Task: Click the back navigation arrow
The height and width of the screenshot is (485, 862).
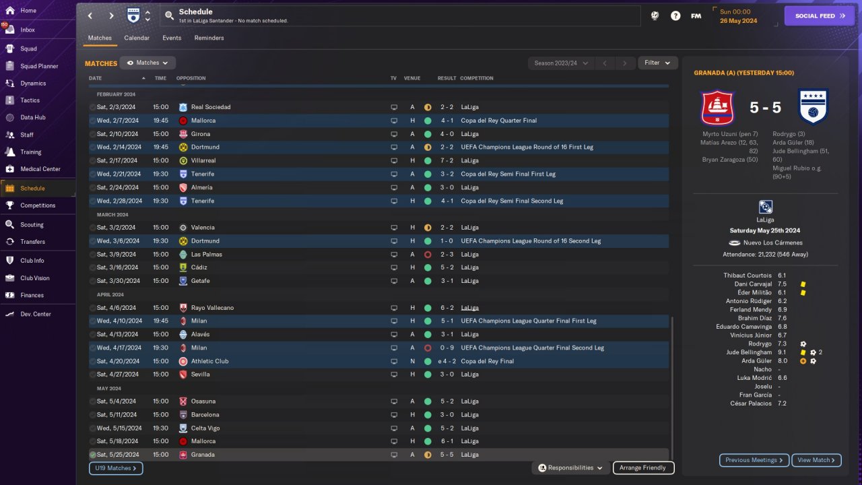Action: [90, 15]
